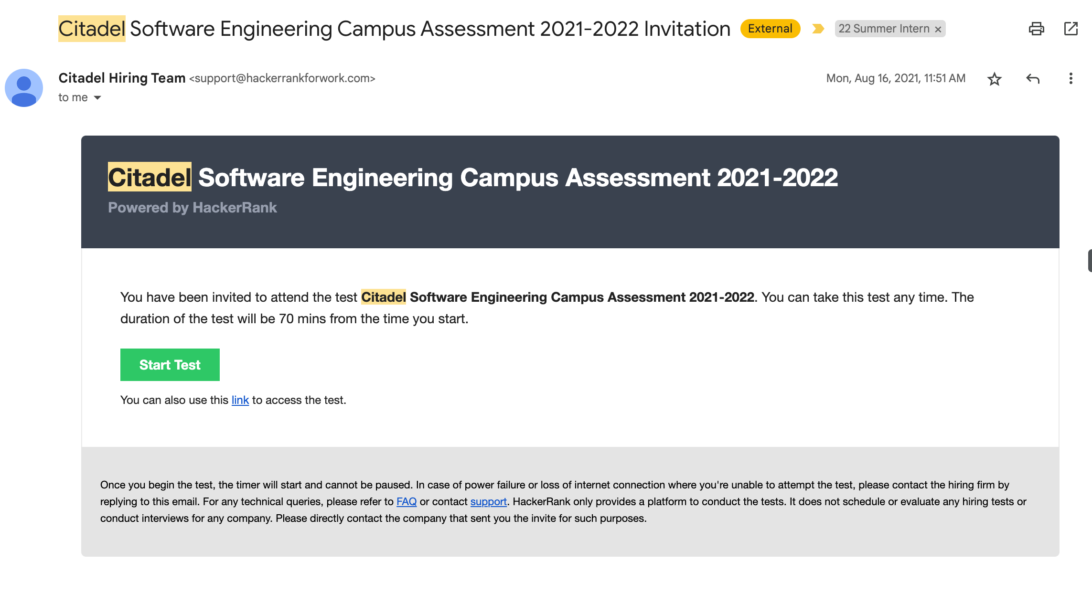The width and height of the screenshot is (1092, 593).
Task: Click the support contact link
Action: coord(488,502)
